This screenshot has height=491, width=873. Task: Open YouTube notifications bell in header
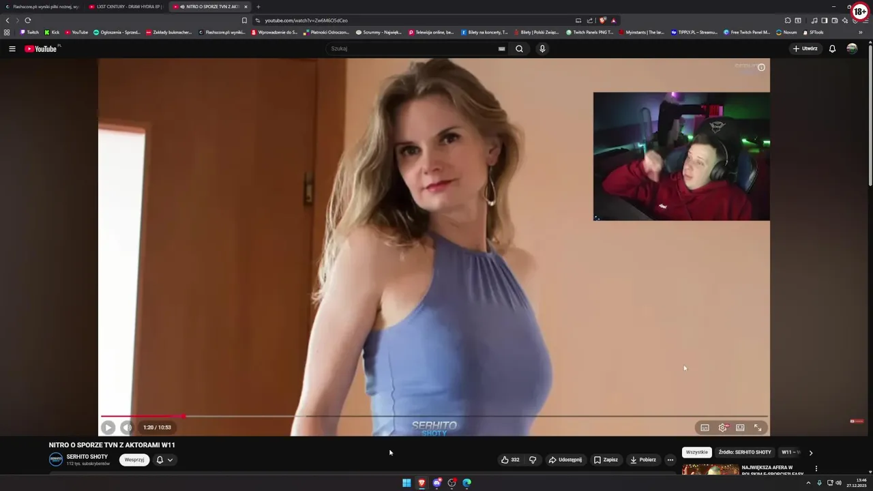pyautogui.click(x=832, y=48)
